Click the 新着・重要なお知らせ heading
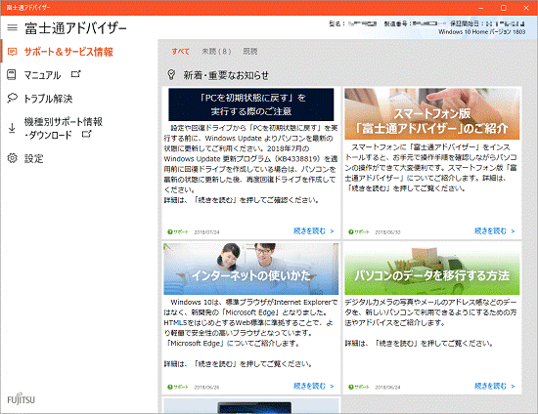Image resolution: width=538 pixels, height=414 pixels. pos(226,75)
